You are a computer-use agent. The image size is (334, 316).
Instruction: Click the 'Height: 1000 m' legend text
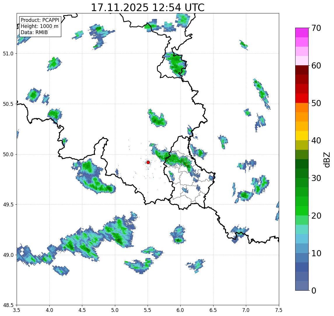(39, 26)
